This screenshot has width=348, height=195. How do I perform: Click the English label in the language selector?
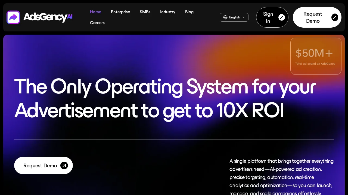click(x=235, y=17)
